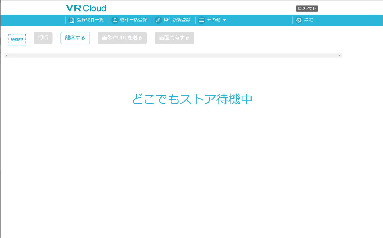The image size is (383, 238).
Task: Click the ログアウト button
Action: click(307, 8)
